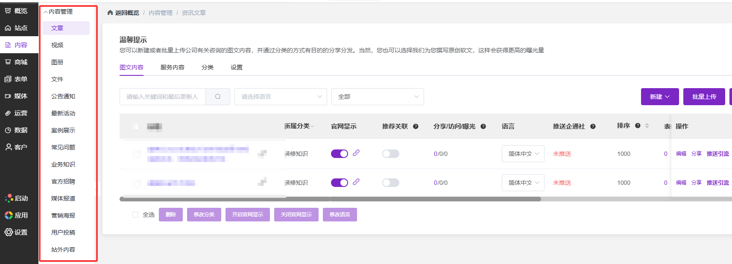This screenshot has width=732, height=264.
Task: Click 编辑 link in second row
Action: [681, 183]
